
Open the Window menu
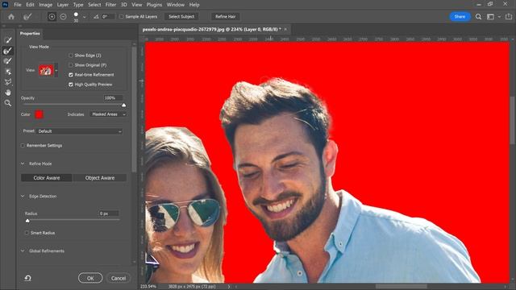(x=176, y=5)
